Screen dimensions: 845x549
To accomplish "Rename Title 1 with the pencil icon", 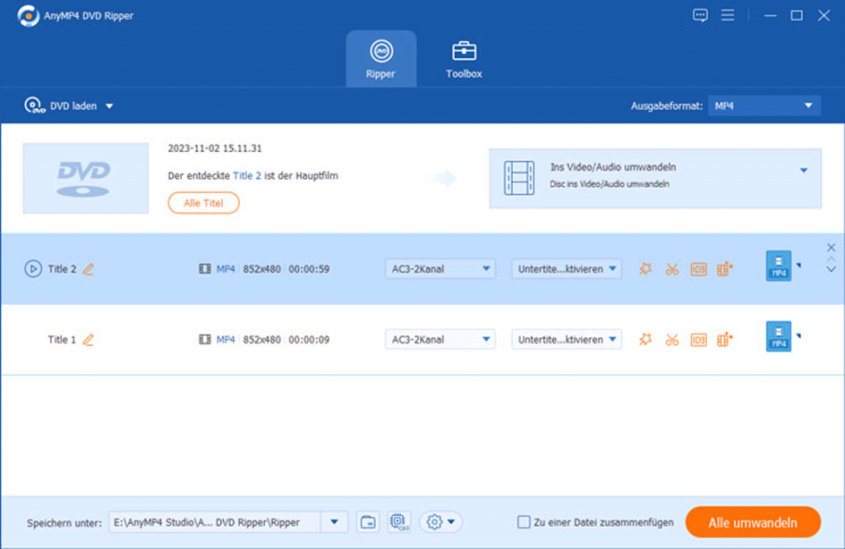I will [x=89, y=340].
